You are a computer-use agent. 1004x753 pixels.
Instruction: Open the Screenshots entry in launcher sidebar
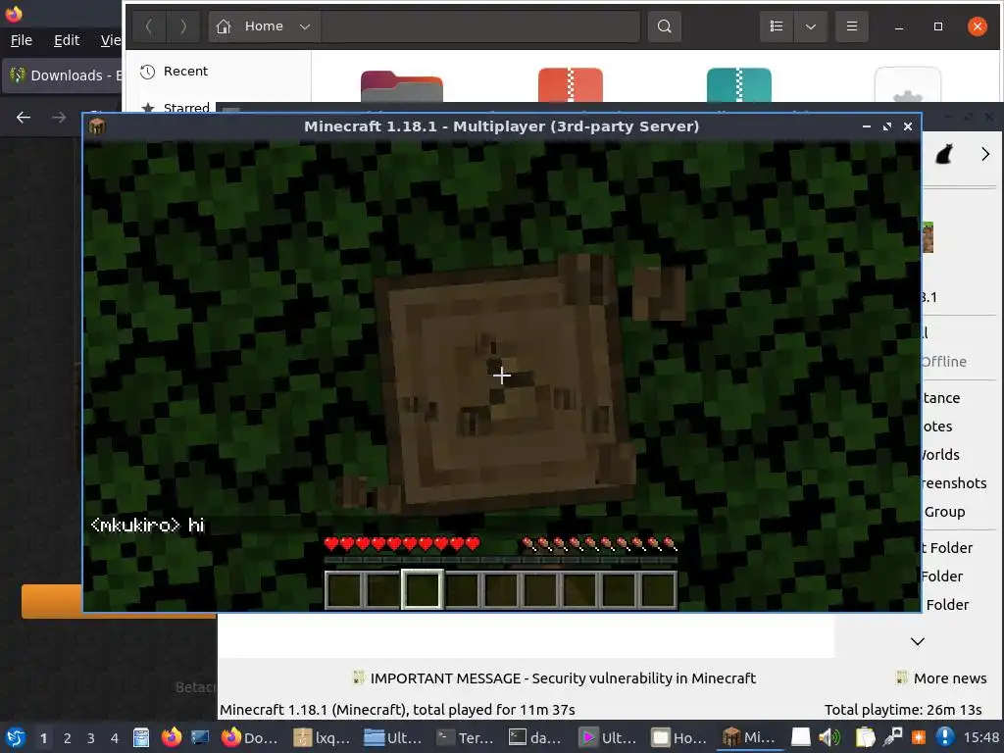tap(954, 483)
